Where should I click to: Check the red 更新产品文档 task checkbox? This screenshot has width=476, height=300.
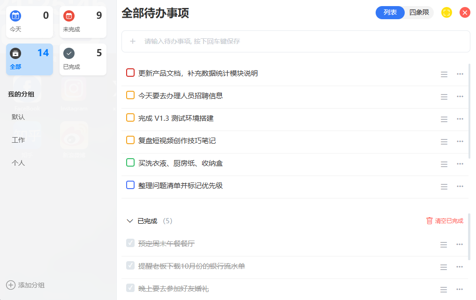(x=130, y=73)
